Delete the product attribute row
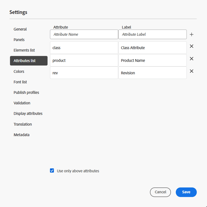This screenshot has height=207, width=207. (192, 59)
